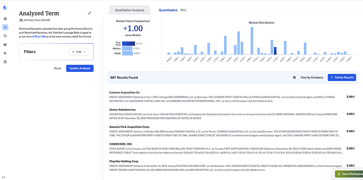Click the tallest bar at 3.90:1

click(x=252, y=41)
